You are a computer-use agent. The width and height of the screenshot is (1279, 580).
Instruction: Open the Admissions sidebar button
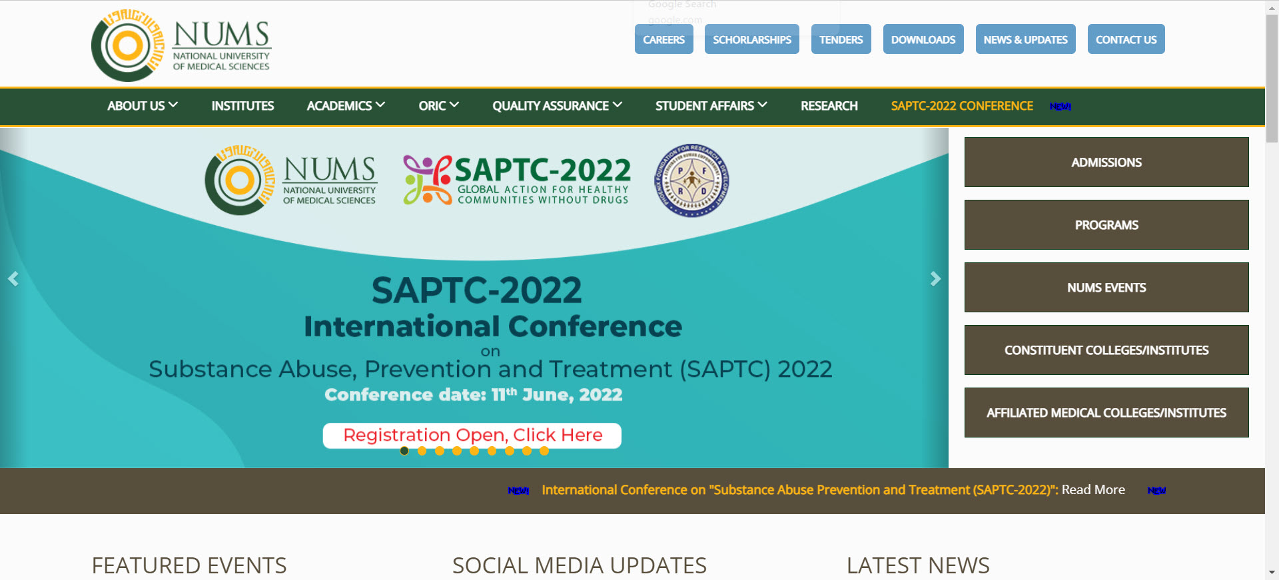point(1106,162)
